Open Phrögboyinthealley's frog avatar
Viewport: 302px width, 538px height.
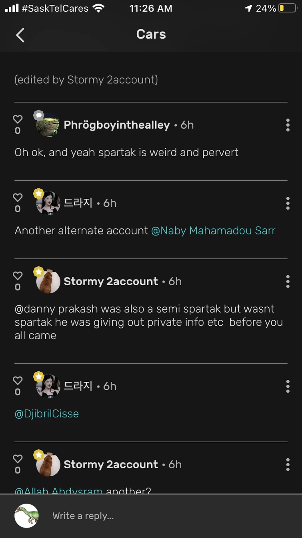click(x=48, y=125)
